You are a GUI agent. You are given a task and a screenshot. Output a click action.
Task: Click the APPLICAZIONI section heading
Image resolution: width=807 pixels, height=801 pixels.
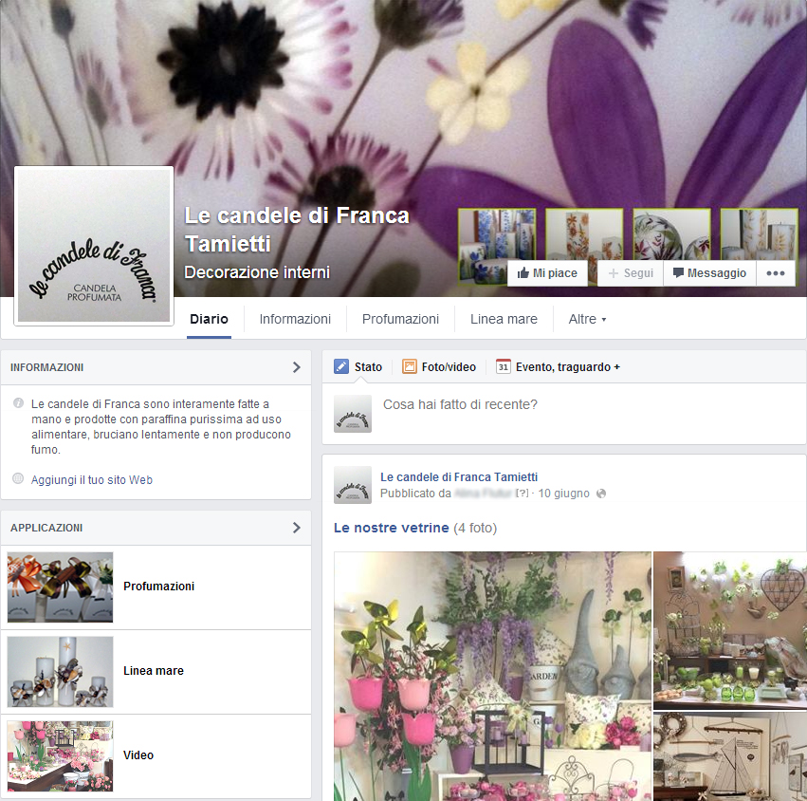(46, 528)
